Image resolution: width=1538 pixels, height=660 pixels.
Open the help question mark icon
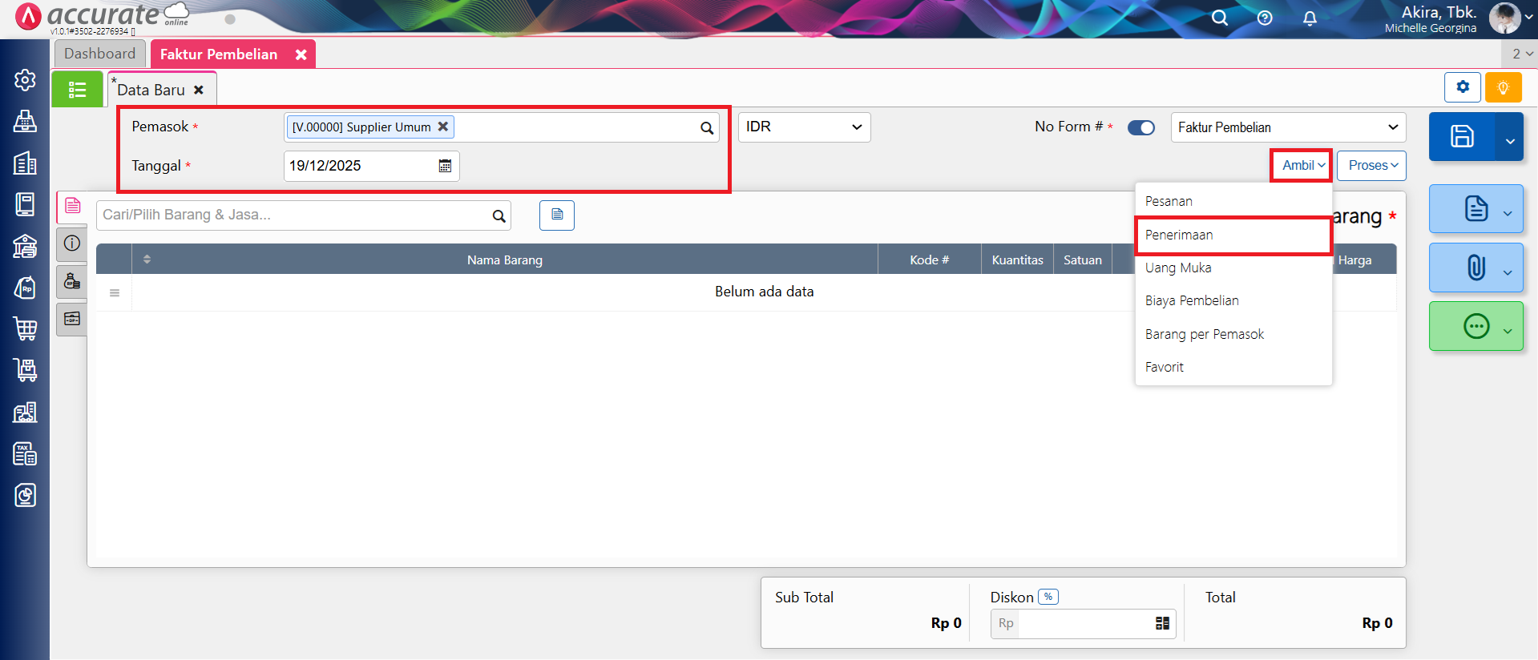1265,18
